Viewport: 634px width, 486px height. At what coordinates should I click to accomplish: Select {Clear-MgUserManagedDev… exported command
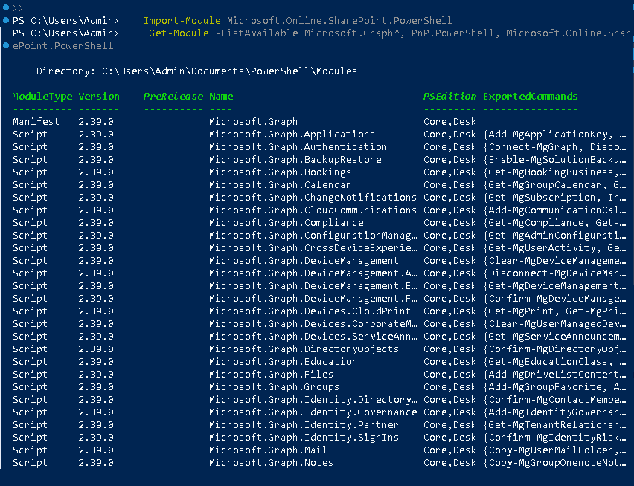click(554, 324)
